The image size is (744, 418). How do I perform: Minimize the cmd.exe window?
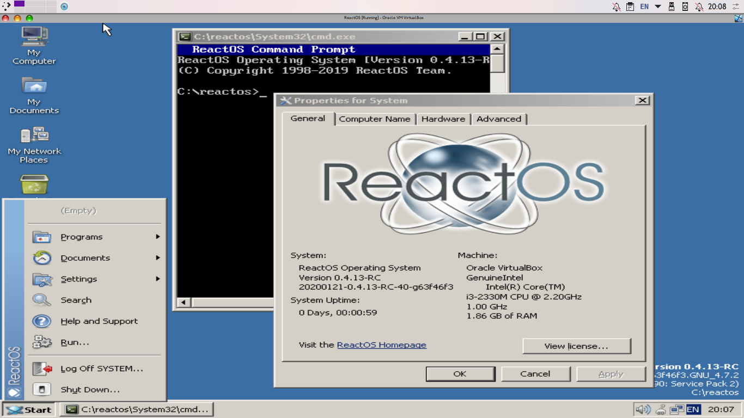465,36
